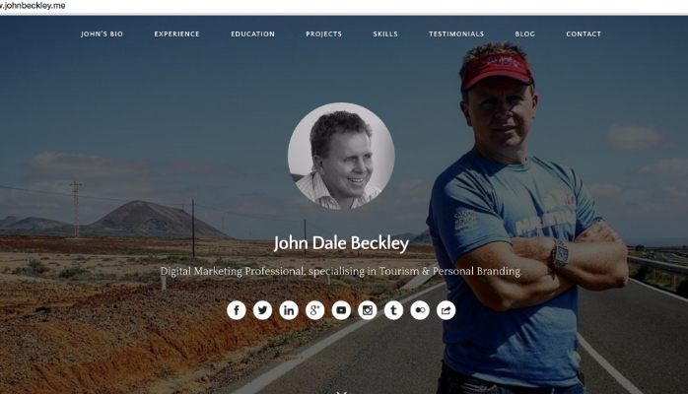This screenshot has width=688, height=394.
Task: View the Testimonials section
Action: coord(456,34)
